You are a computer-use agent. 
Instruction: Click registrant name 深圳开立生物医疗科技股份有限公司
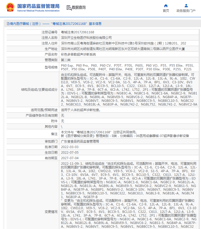coord(86,38)
